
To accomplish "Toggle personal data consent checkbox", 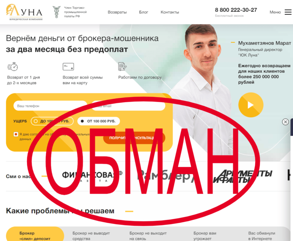I will (x=16, y=134).
